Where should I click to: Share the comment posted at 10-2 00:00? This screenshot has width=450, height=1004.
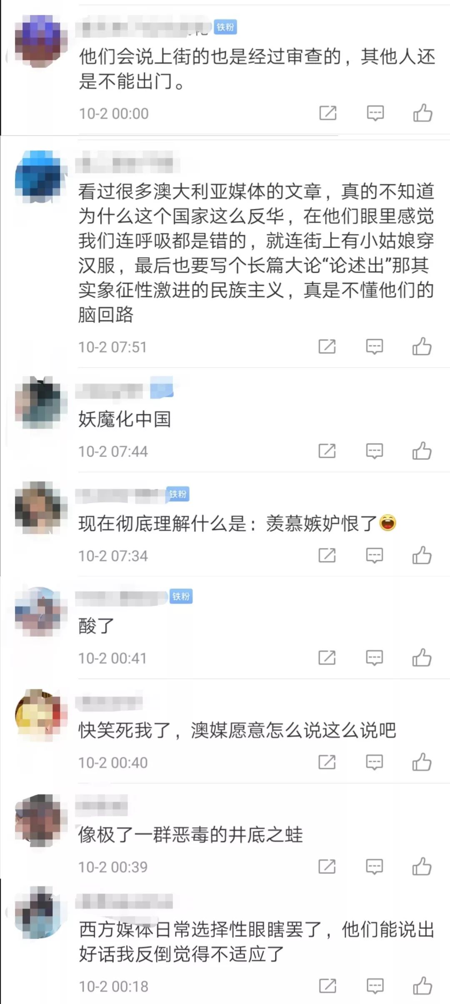tap(328, 113)
